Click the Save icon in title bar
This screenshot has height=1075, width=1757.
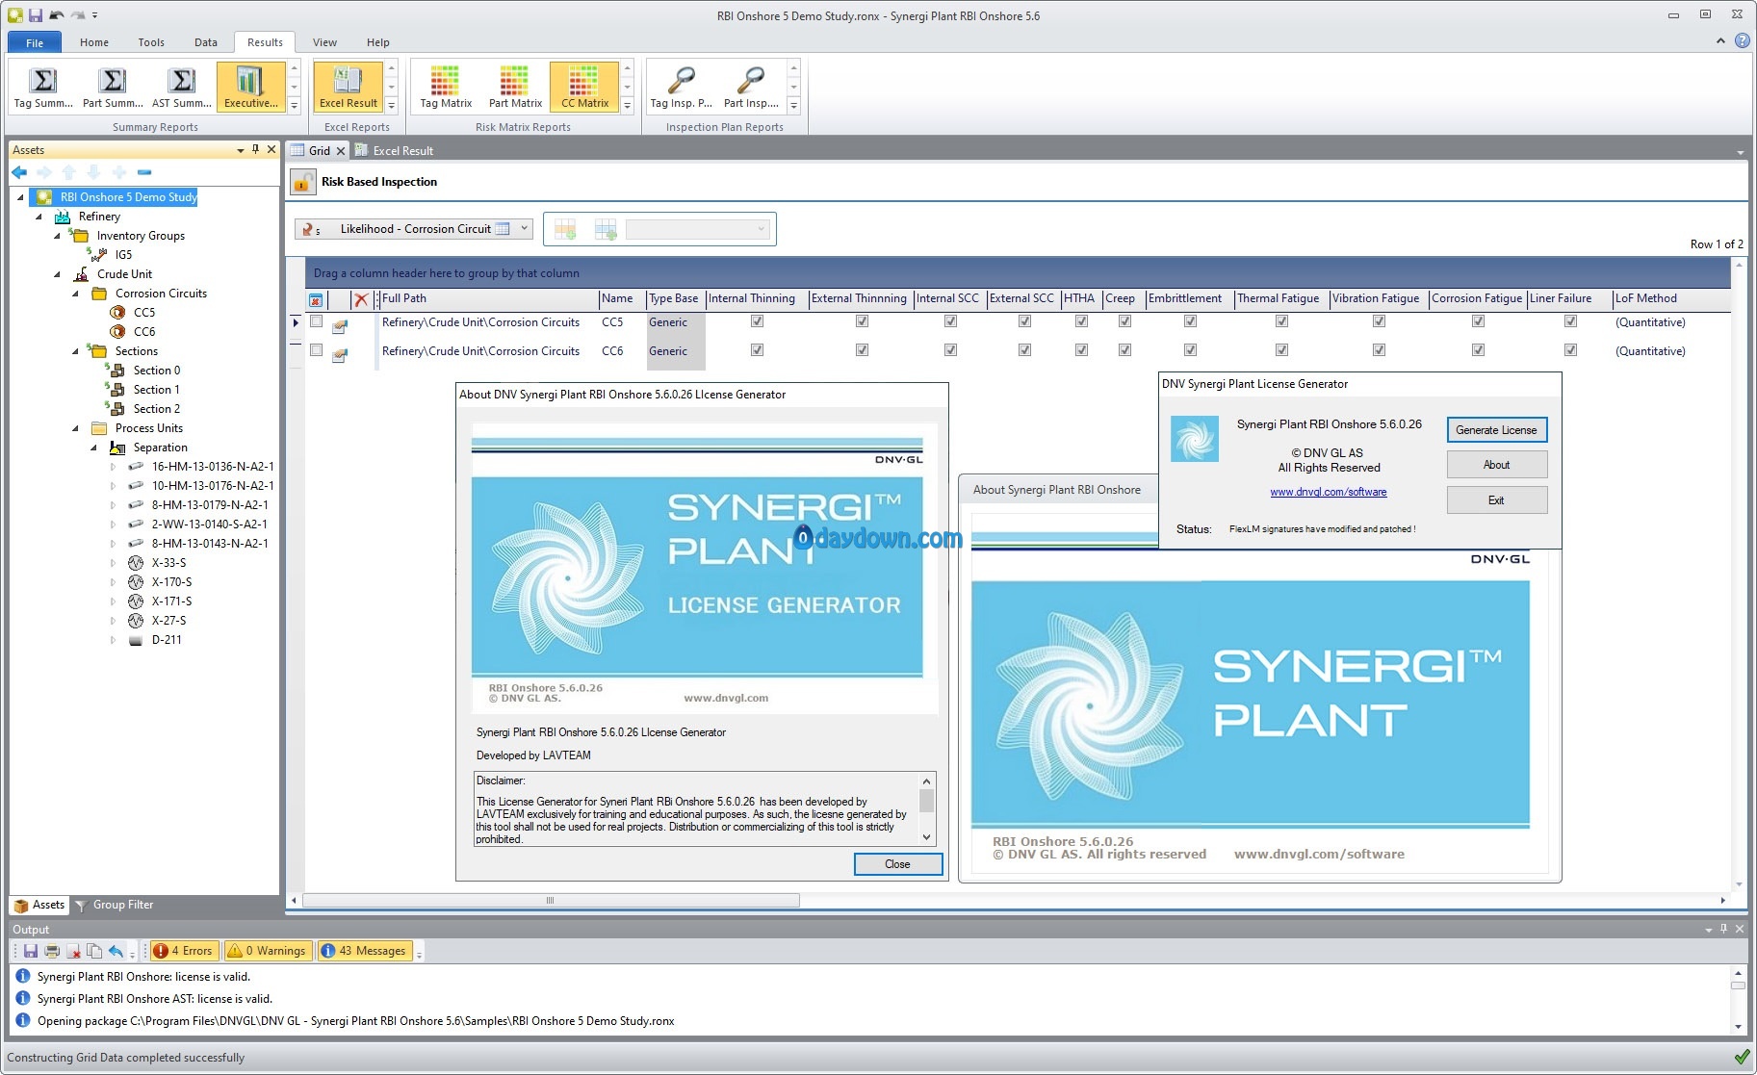(36, 15)
